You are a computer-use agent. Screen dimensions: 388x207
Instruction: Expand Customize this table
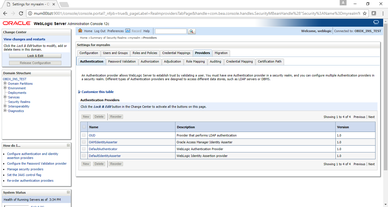point(96,92)
